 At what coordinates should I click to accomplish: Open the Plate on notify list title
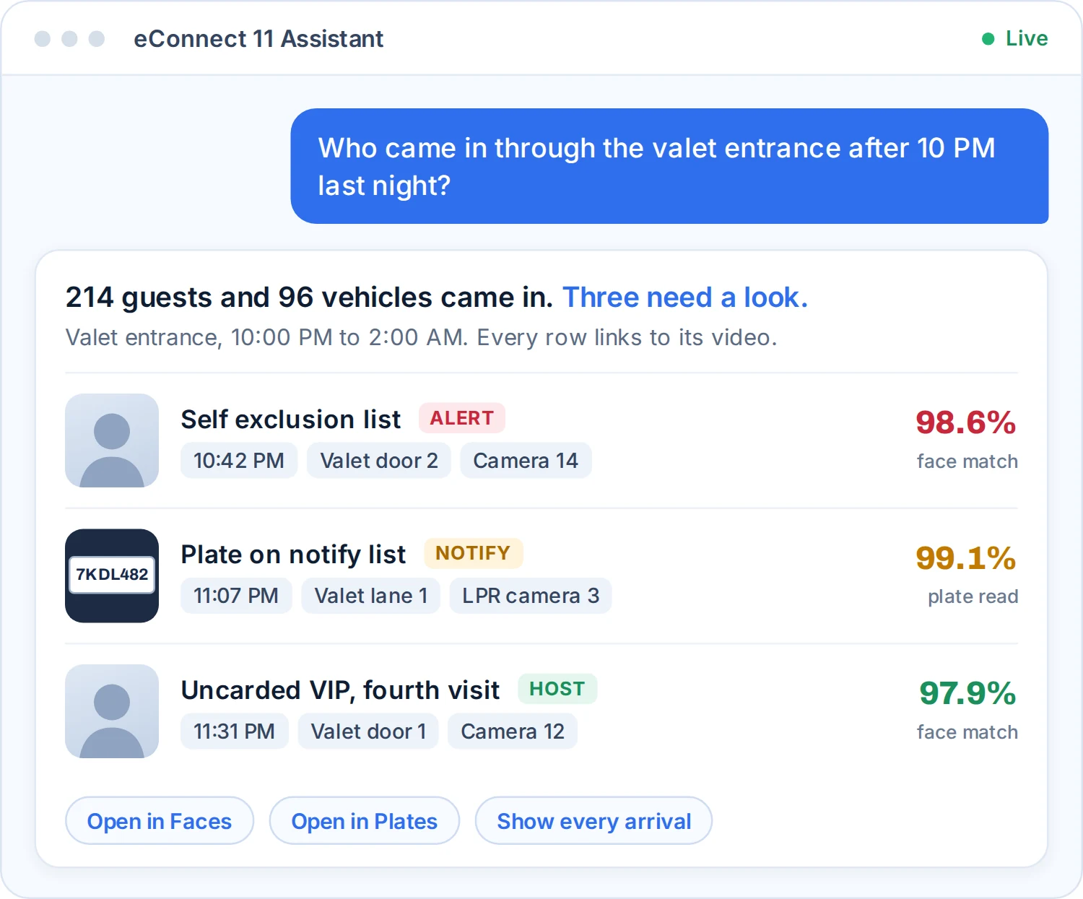point(293,555)
